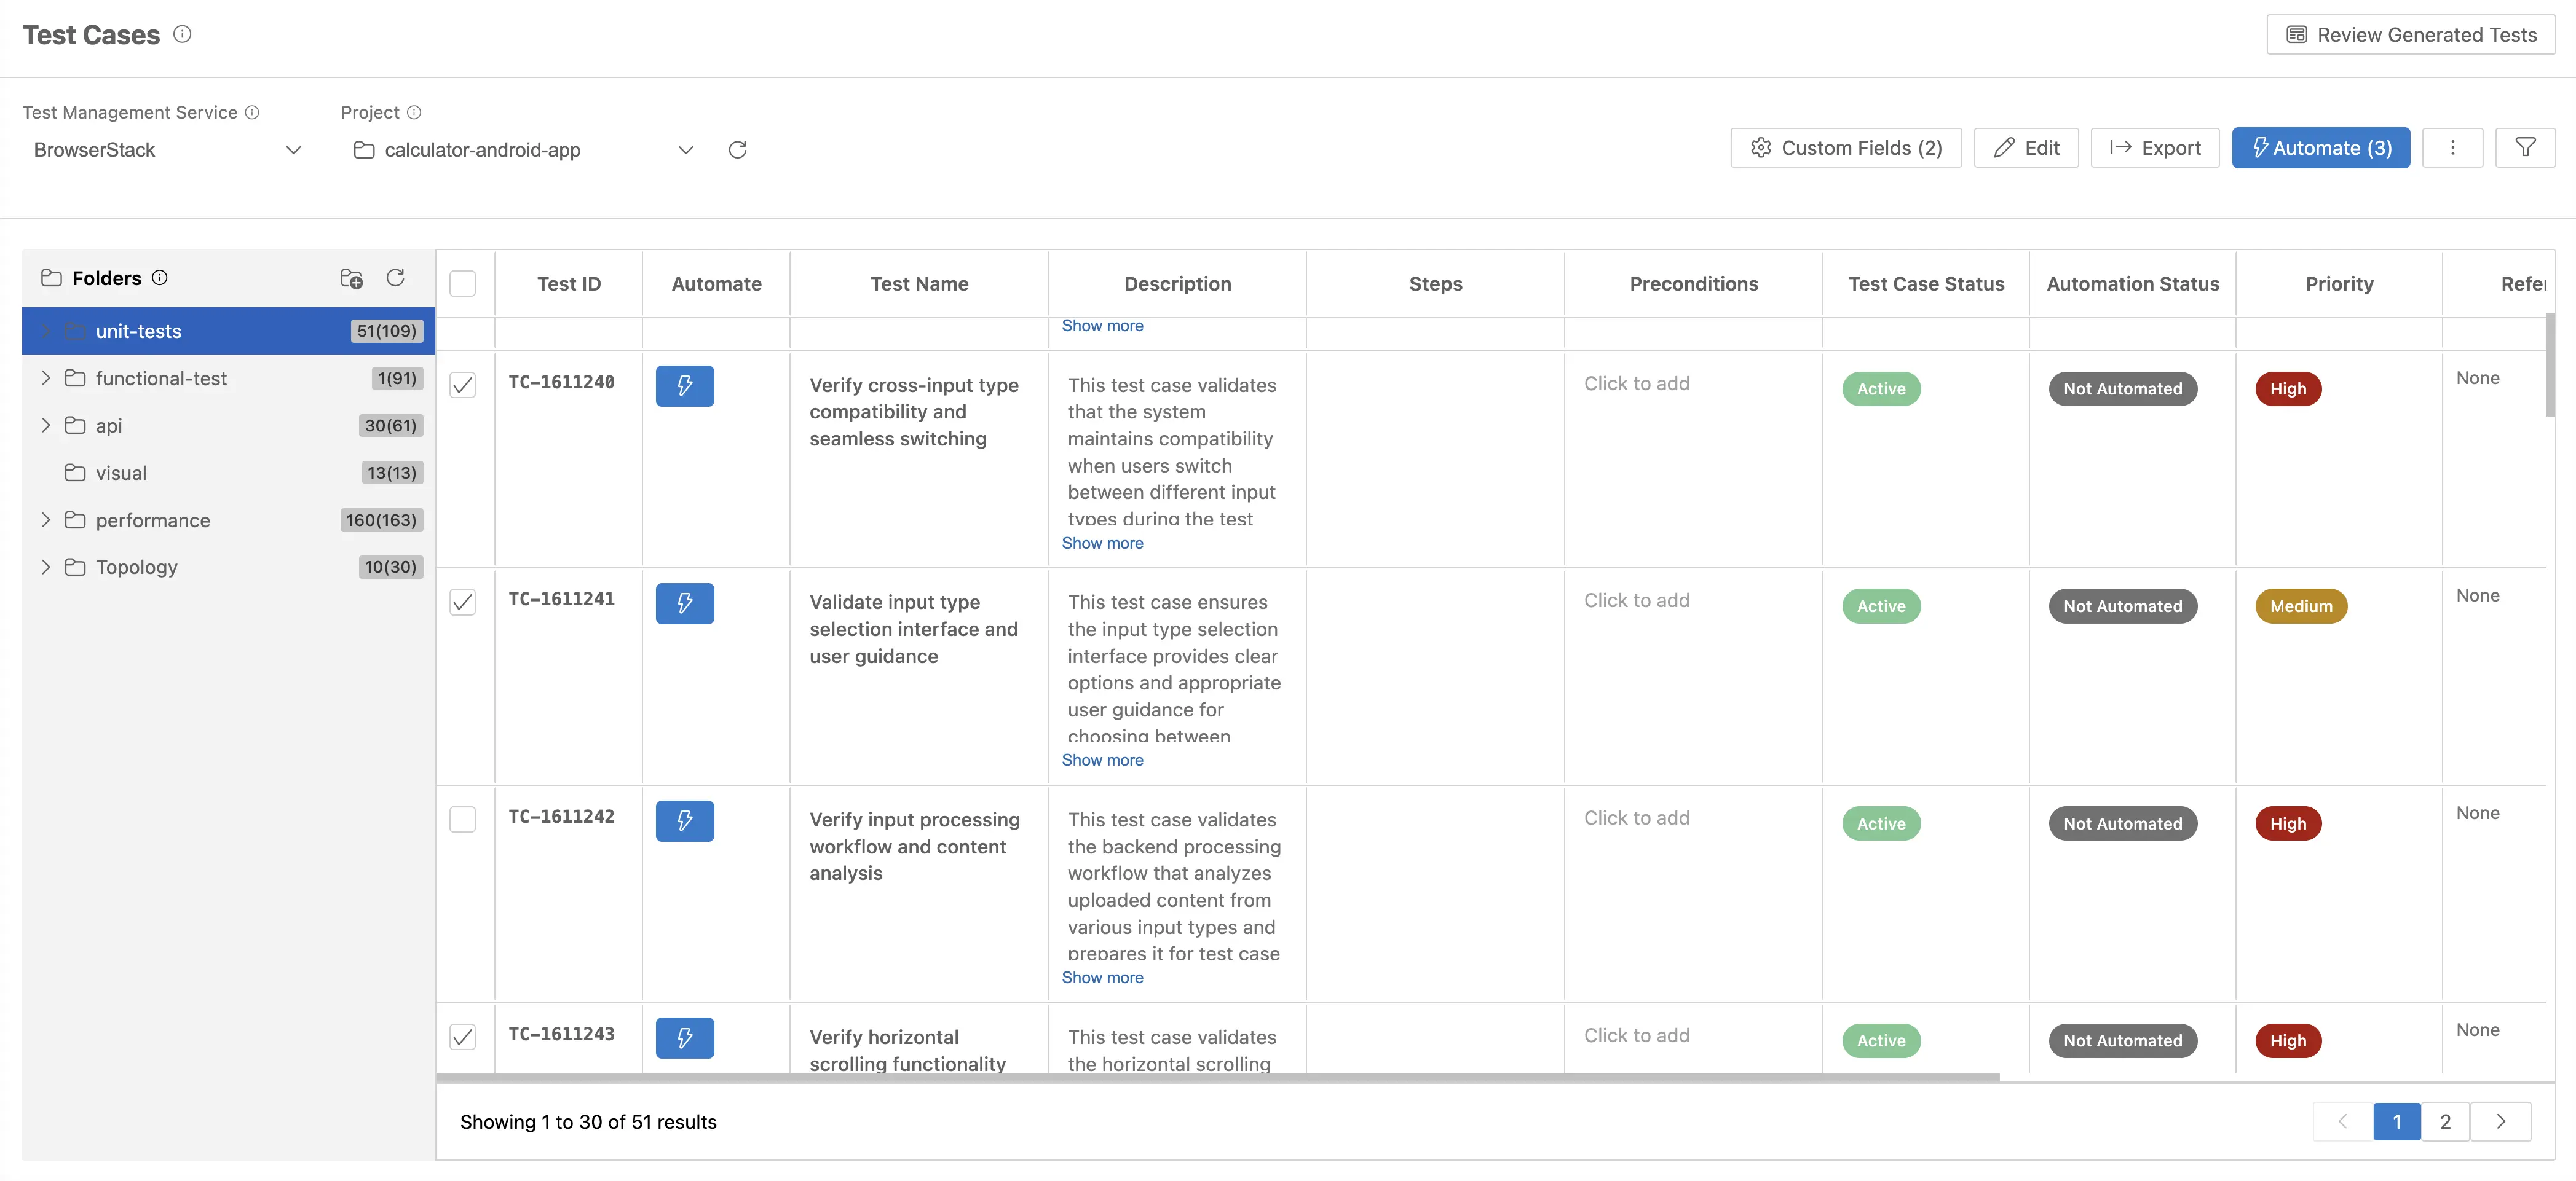Viewport: 2576px width, 1181px height.
Task: Refresh the project list with reload icon
Action: 738,149
